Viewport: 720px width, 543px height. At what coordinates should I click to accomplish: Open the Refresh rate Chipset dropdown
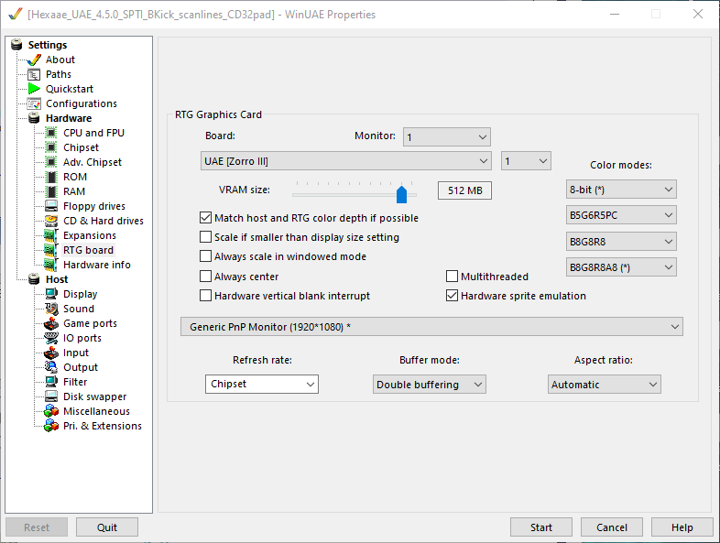tap(262, 385)
